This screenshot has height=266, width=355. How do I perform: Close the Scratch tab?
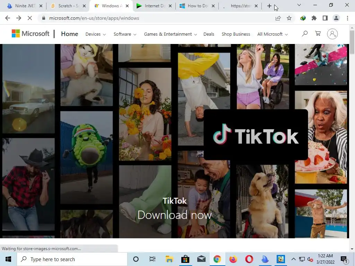[x=84, y=6]
